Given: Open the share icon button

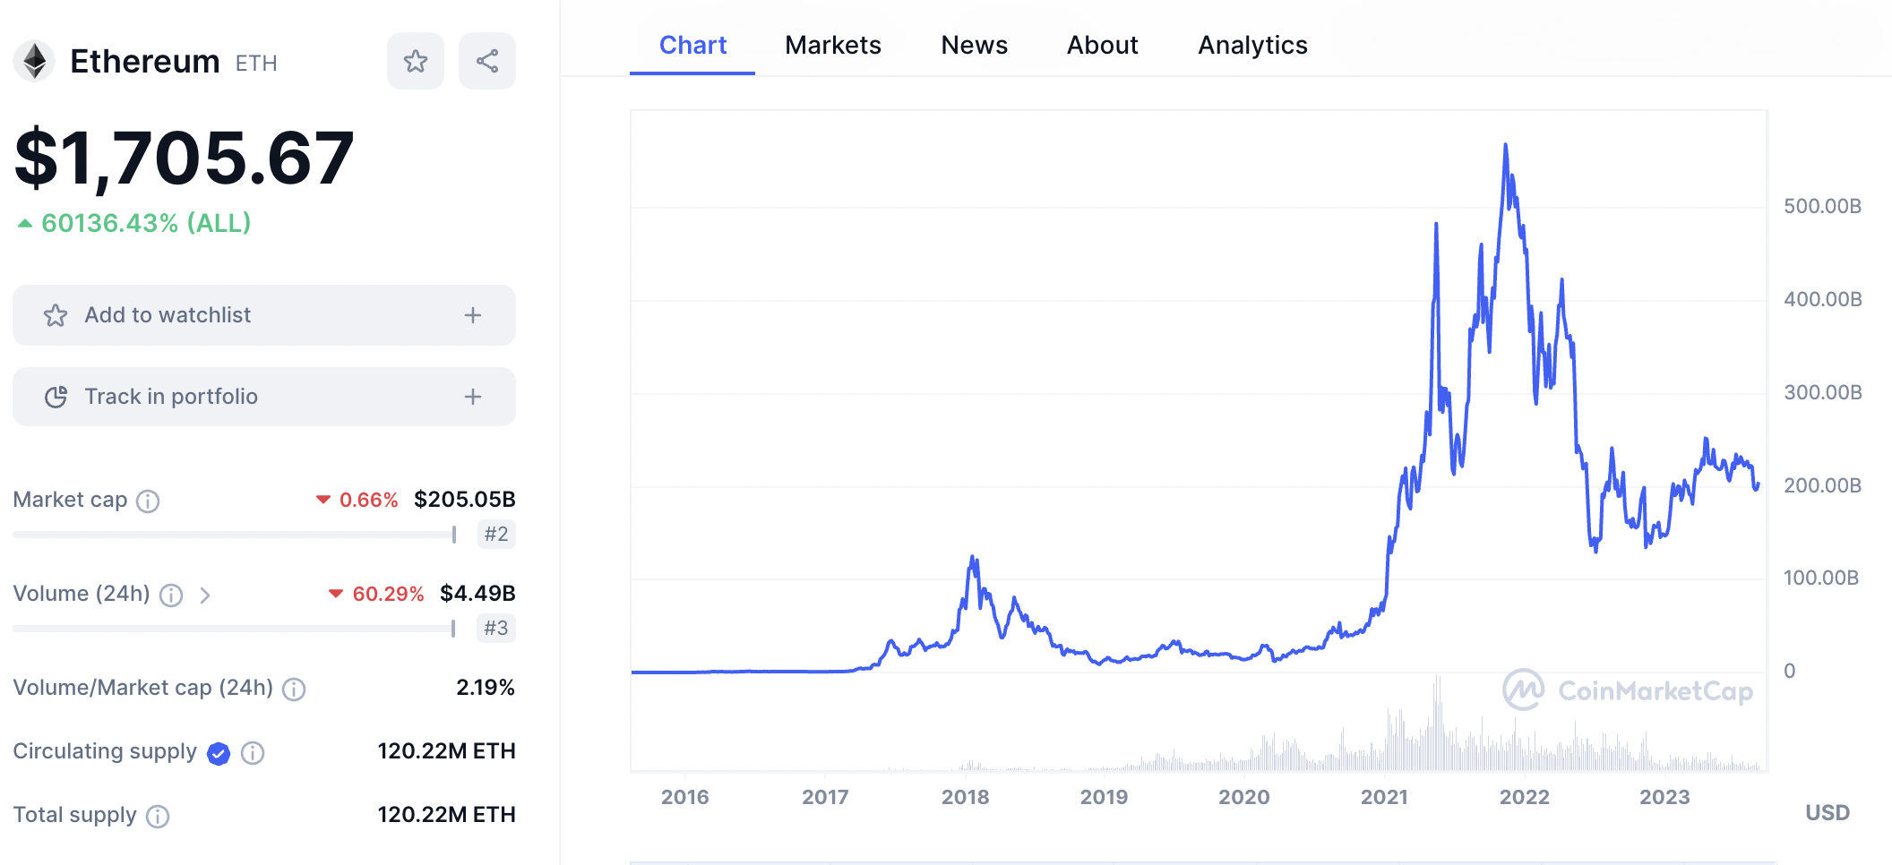Looking at the screenshot, I should 487,61.
